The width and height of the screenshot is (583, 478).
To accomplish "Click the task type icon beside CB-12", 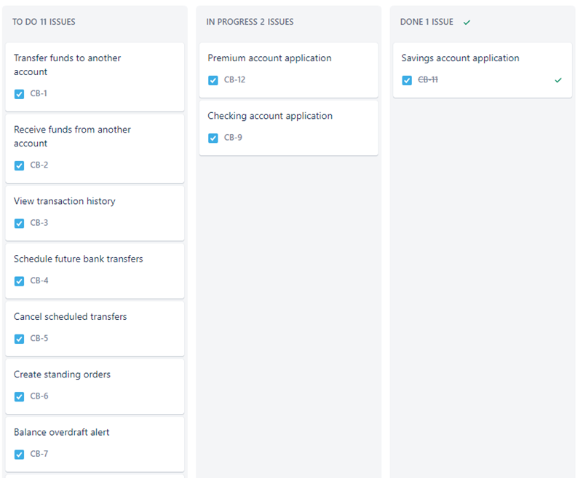I will (213, 80).
